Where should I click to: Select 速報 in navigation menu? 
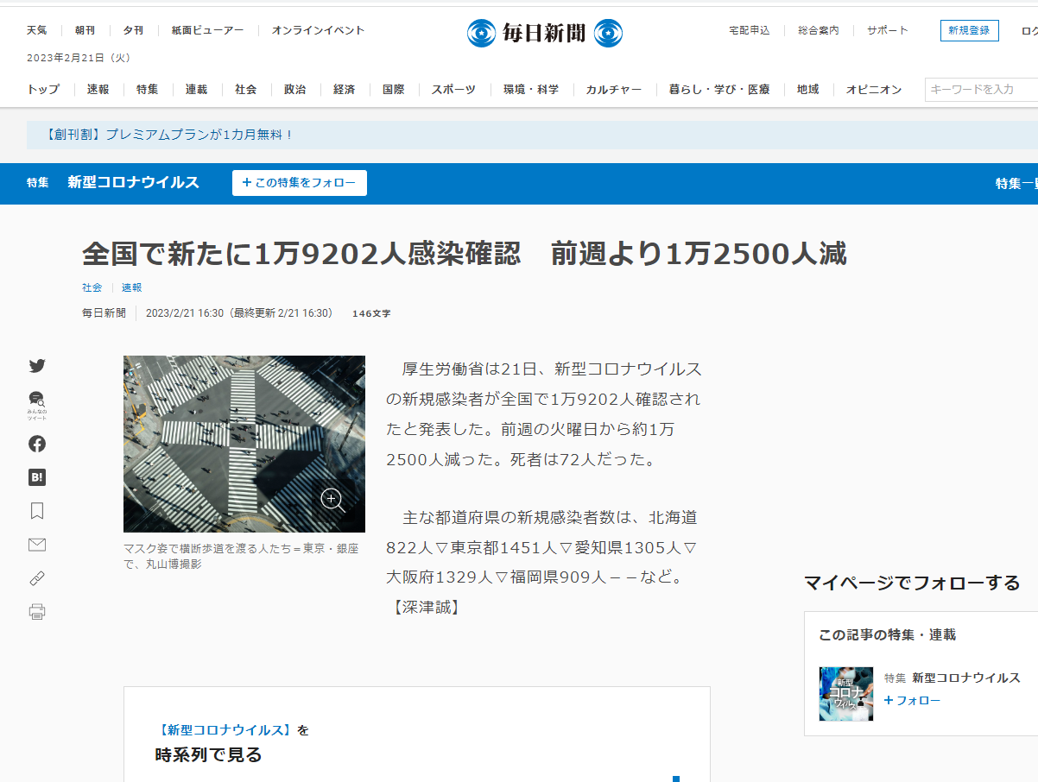click(98, 89)
